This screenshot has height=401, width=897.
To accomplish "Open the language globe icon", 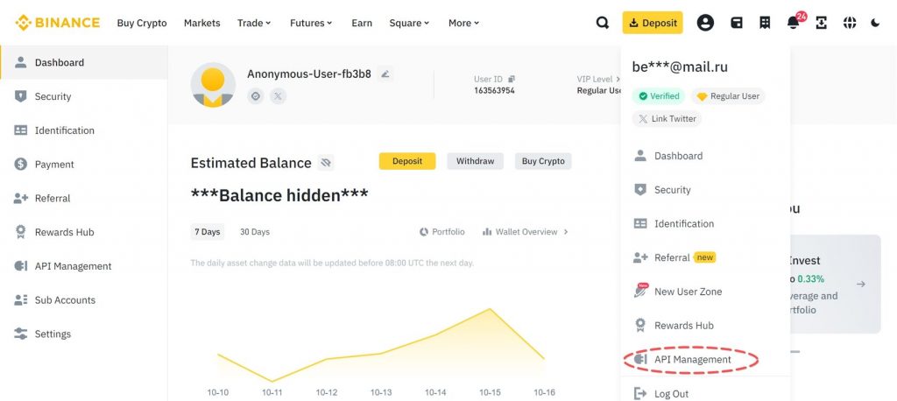I will pyautogui.click(x=849, y=23).
